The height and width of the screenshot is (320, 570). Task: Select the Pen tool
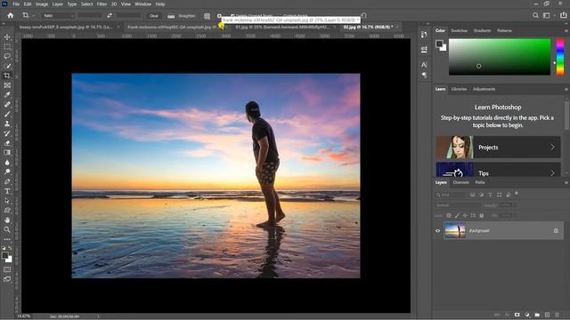pyautogui.click(x=7, y=181)
